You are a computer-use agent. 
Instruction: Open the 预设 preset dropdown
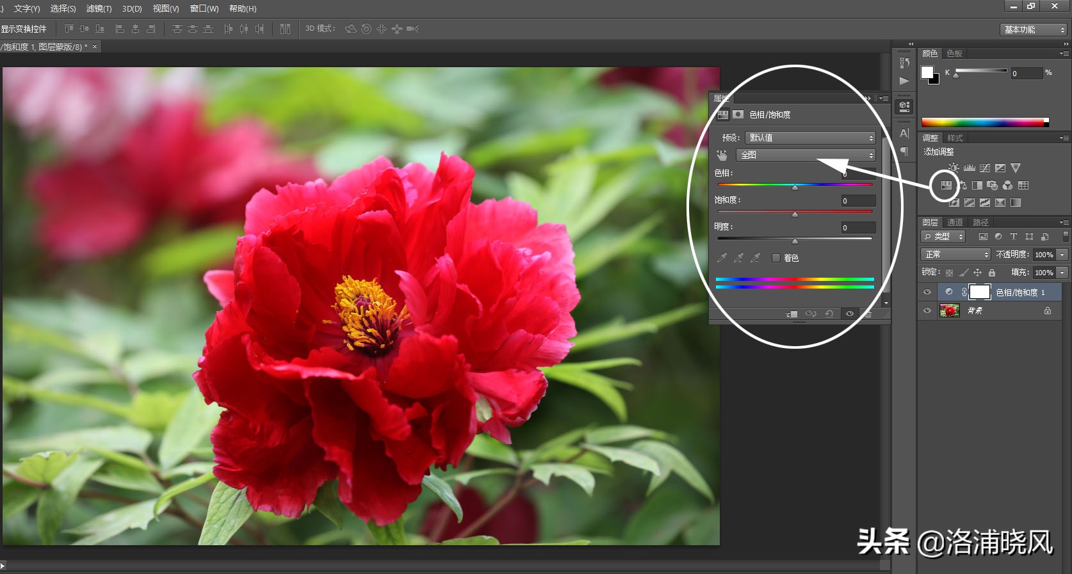pos(810,138)
